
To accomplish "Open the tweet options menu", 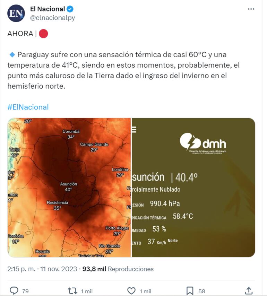I will coord(251,9).
